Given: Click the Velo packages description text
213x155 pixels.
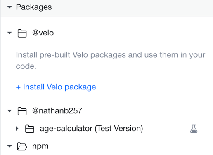Looking at the screenshot, I should pyautogui.click(x=111, y=61).
